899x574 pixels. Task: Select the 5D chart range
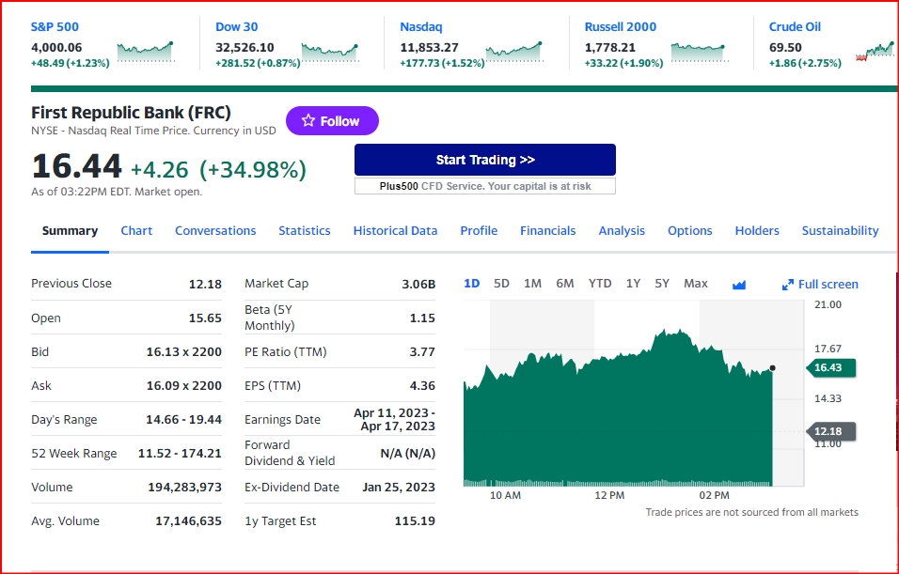click(x=501, y=284)
